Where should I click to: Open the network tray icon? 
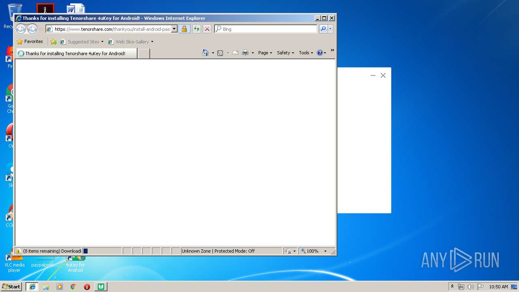461,287
